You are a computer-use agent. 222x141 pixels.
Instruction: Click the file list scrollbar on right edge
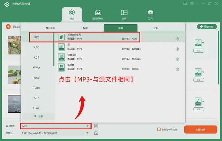218,58
